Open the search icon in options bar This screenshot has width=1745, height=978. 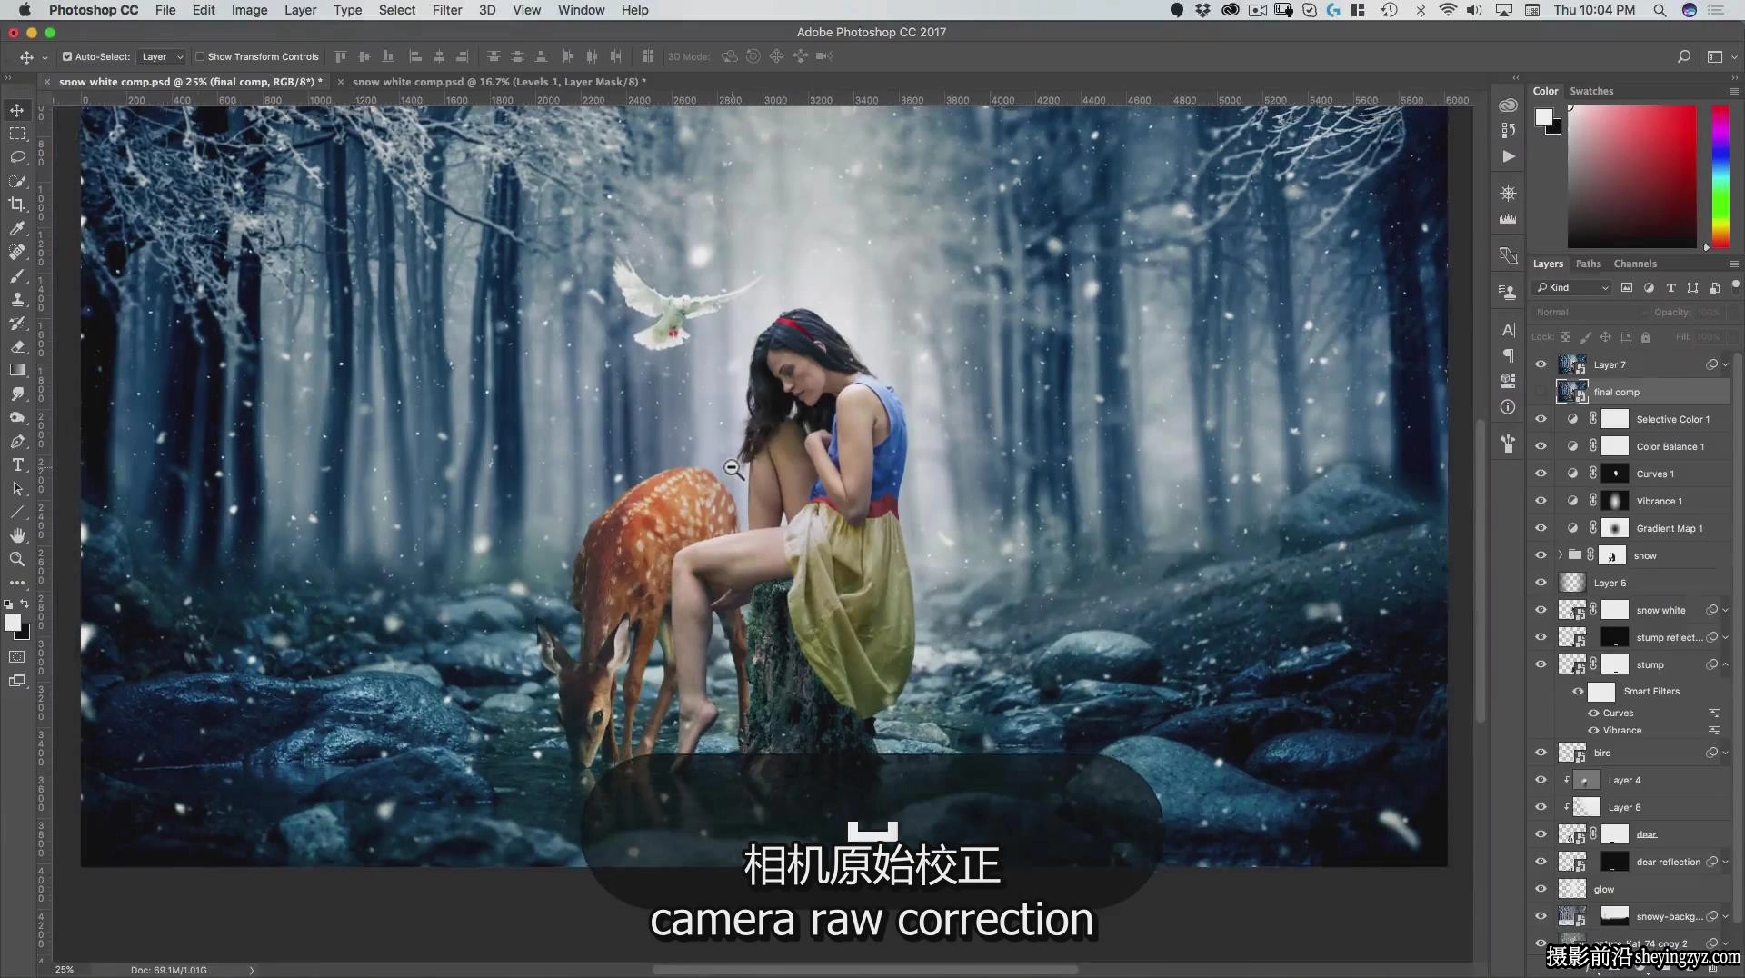point(1684,56)
